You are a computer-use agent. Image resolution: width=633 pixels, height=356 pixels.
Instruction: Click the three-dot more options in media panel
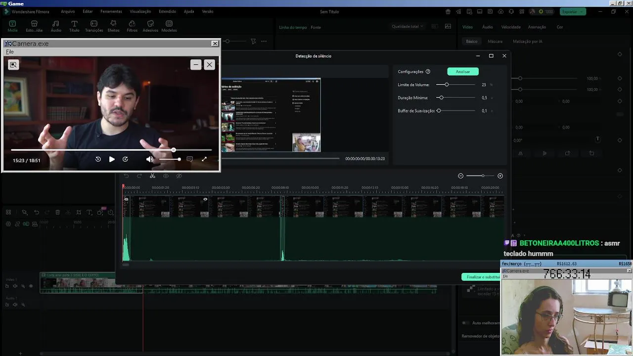click(x=264, y=42)
